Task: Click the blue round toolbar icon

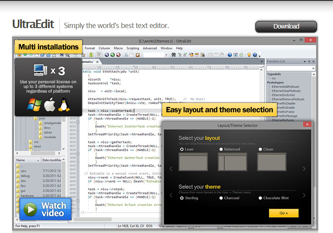Action: coord(107,55)
